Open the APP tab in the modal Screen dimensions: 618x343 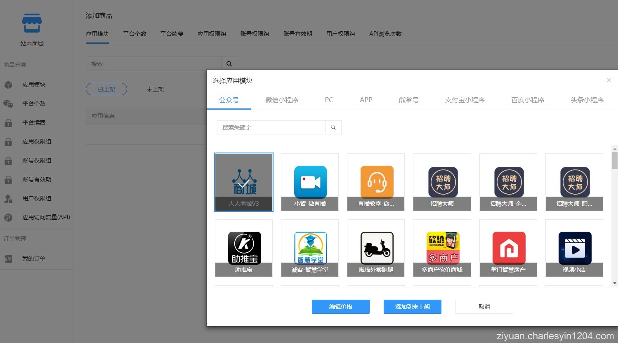366,100
